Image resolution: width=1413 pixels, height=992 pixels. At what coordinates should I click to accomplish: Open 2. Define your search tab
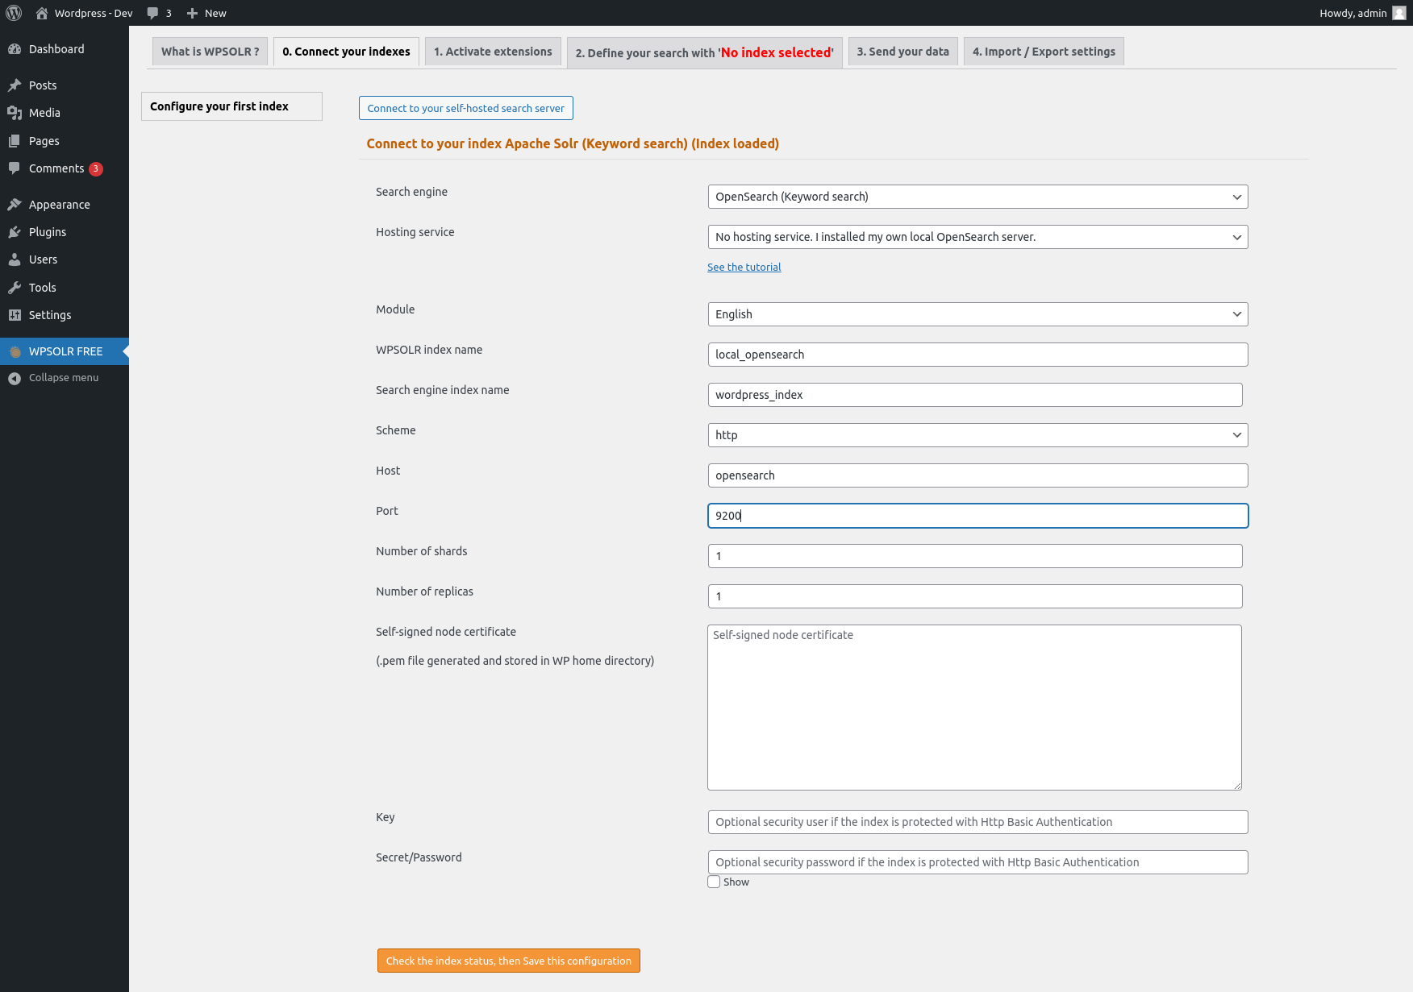click(704, 52)
